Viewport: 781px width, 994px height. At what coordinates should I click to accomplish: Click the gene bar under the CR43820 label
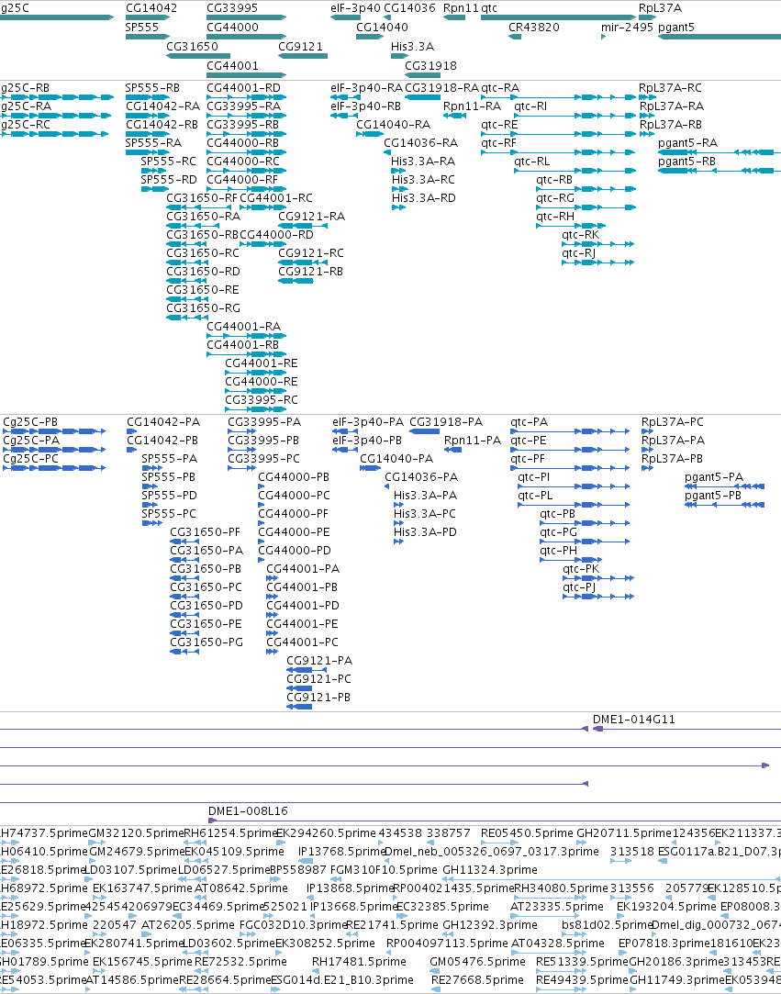pyautogui.click(x=515, y=37)
